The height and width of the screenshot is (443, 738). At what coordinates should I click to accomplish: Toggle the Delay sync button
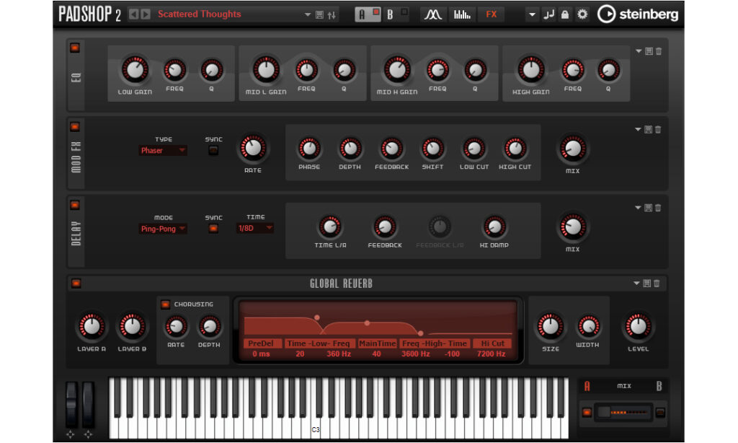pyautogui.click(x=213, y=229)
